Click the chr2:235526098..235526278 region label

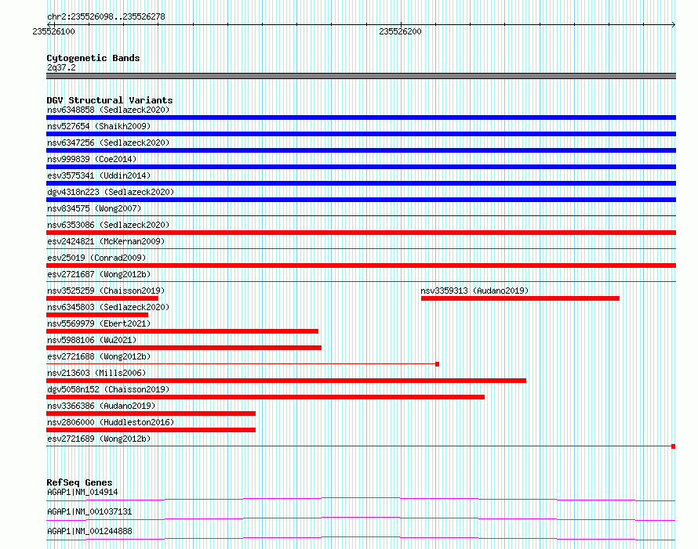point(106,16)
